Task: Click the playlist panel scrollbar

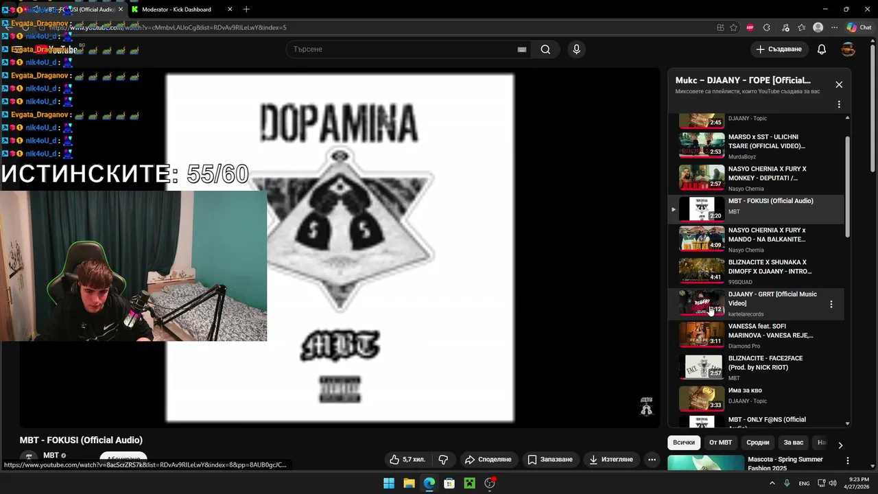Action: [848, 187]
